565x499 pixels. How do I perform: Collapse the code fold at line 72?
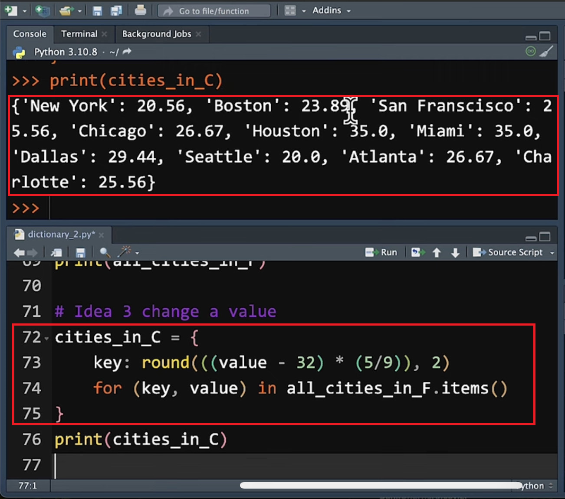click(x=46, y=338)
